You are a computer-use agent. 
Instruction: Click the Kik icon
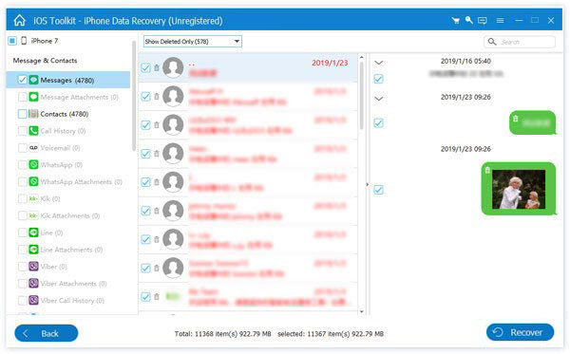click(34, 198)
